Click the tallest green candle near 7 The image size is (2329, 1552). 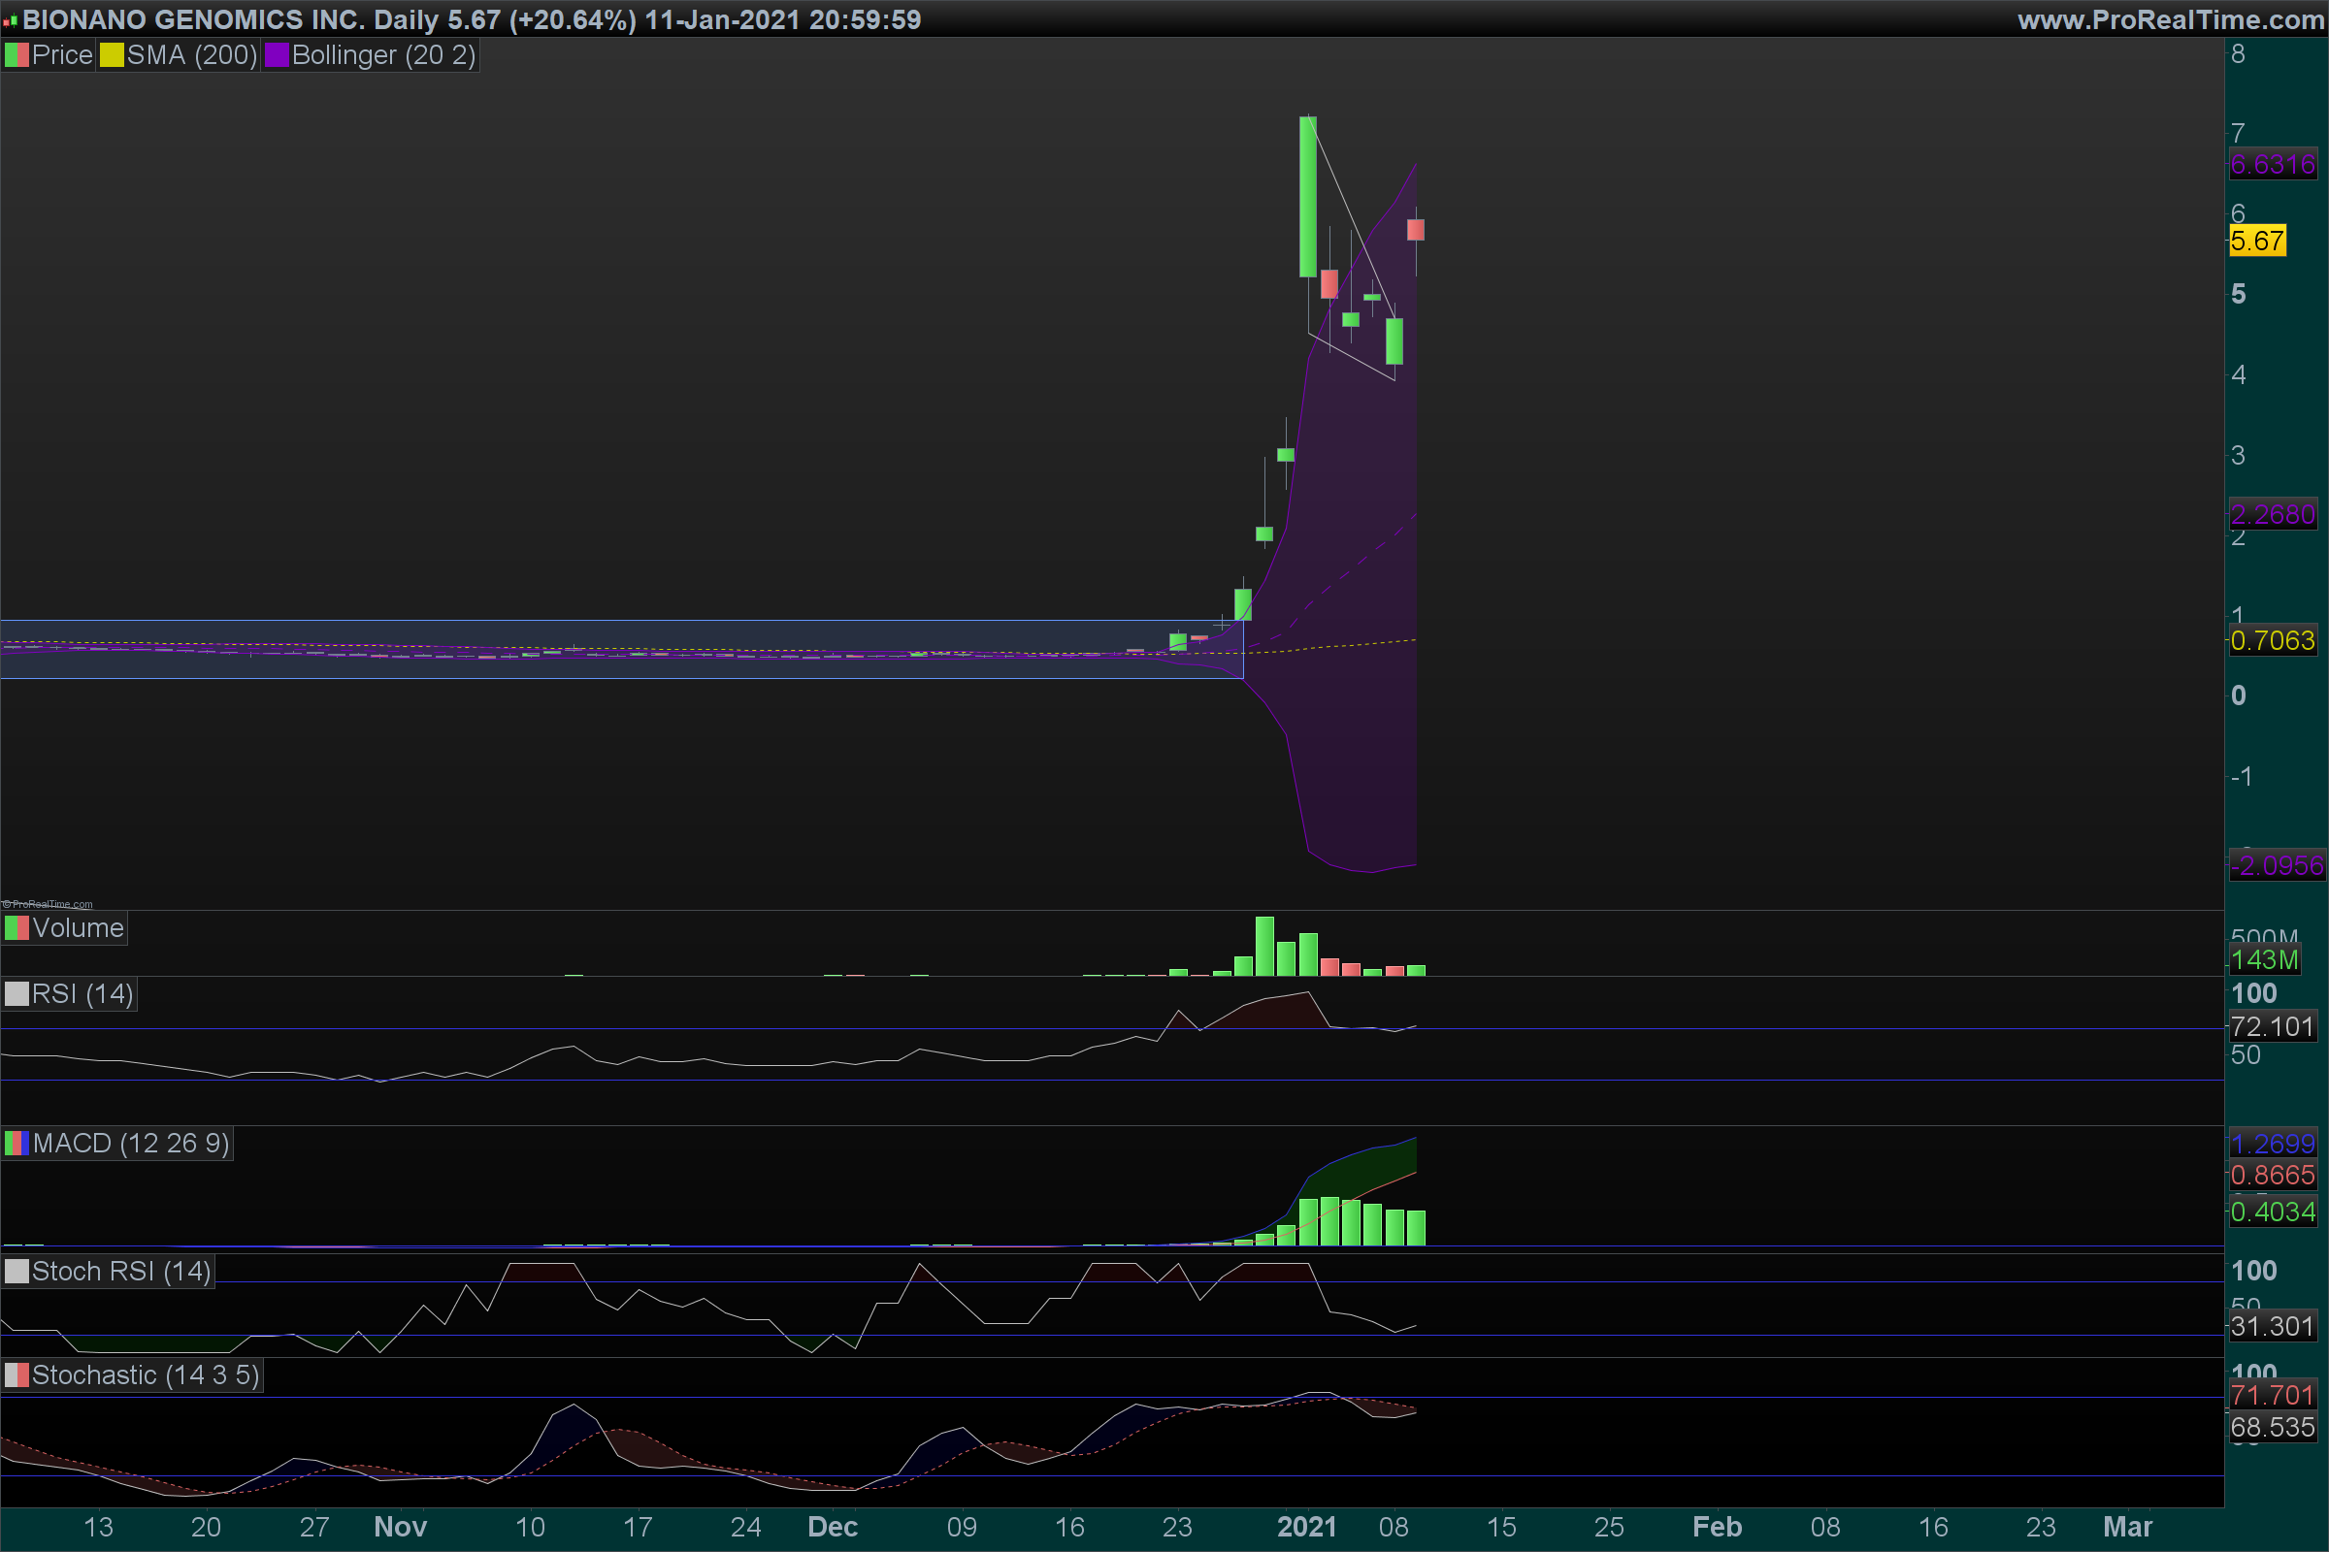tap(1308, 196)
